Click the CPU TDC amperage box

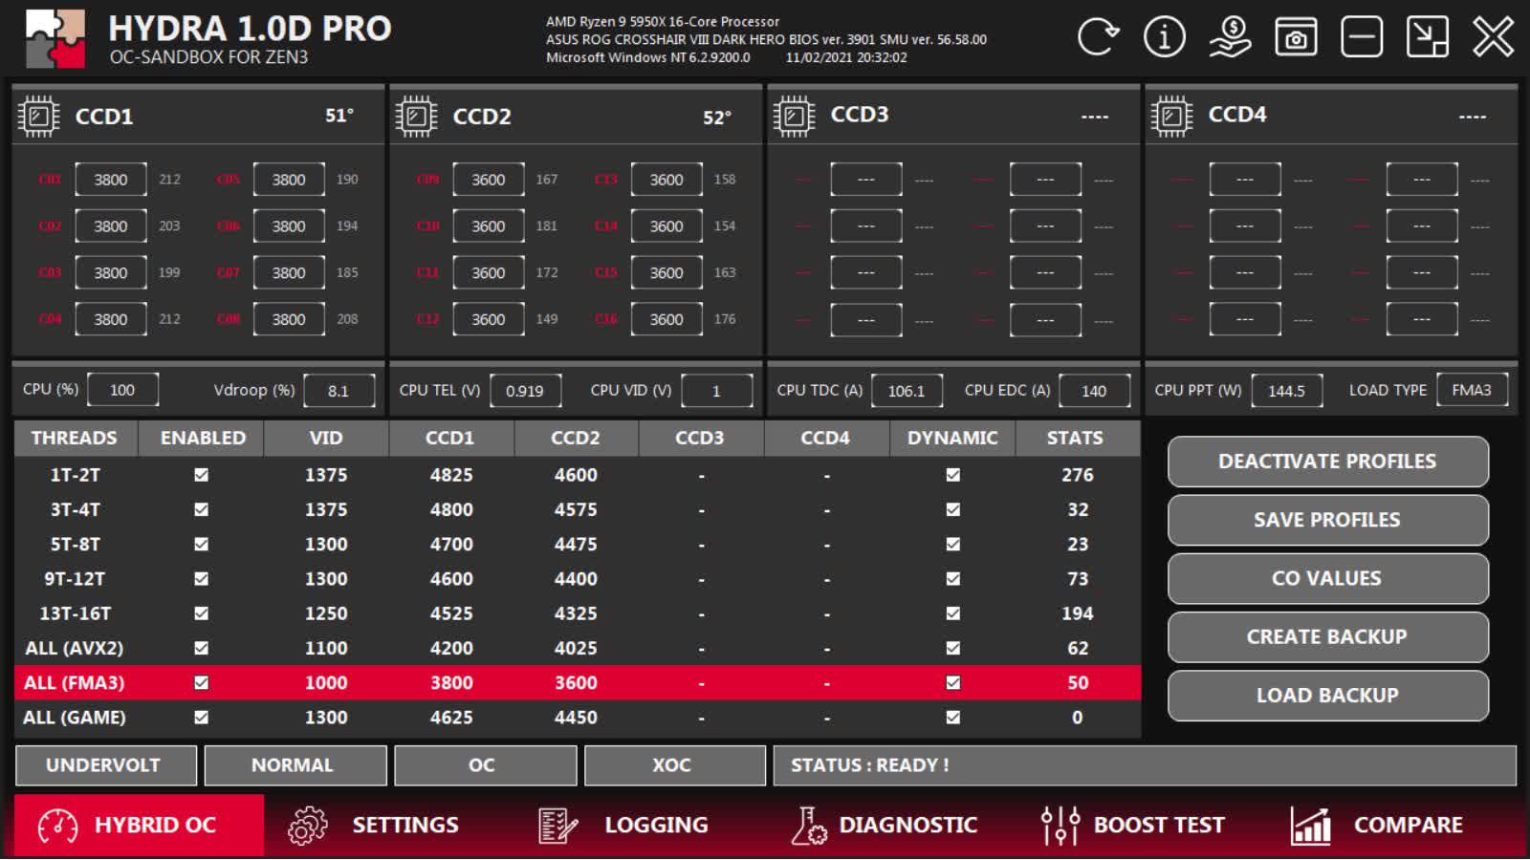(x=907, y=390)
